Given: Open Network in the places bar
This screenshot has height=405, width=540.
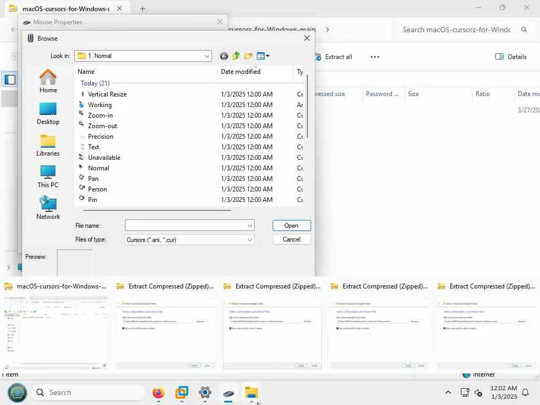Looking at the screenshot, I should (x=48, y=208).
